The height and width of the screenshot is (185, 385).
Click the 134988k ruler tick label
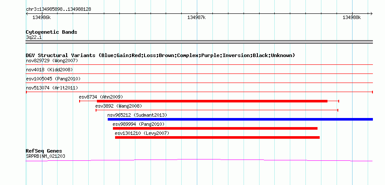pyautogui.click(x=352, y=17)
